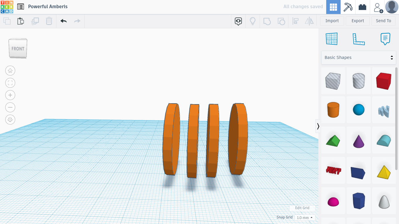Select the blue Sphere shape
The width and height of the screenshot is (399, 224).
pos(359,110)
